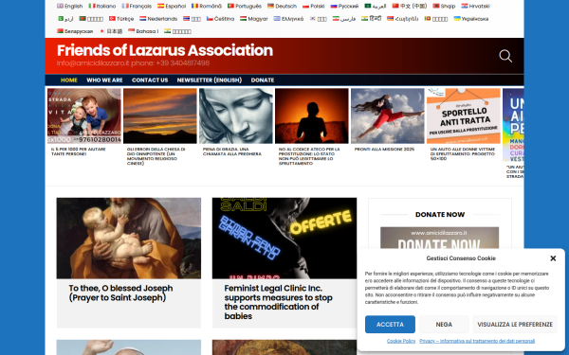Open site search magnifier icon
Image resolution: width=569 pixels, height=355 pixels.
point(505,56)
